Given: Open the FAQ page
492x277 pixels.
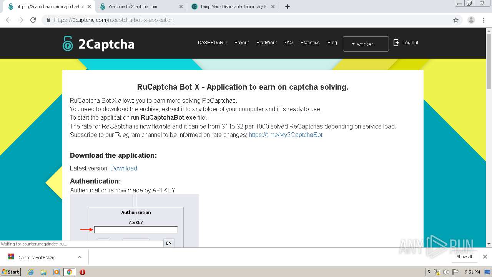Looking at the screenshot, I should tap(289, 43).
